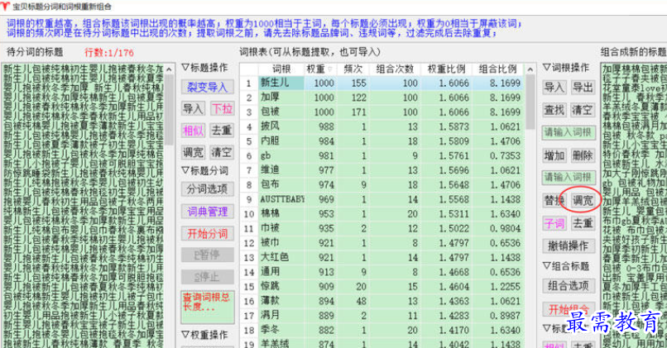This screenshot has width=667, height=348.
Task: Click 导入 under 标题操作
Action: point(193,109)
